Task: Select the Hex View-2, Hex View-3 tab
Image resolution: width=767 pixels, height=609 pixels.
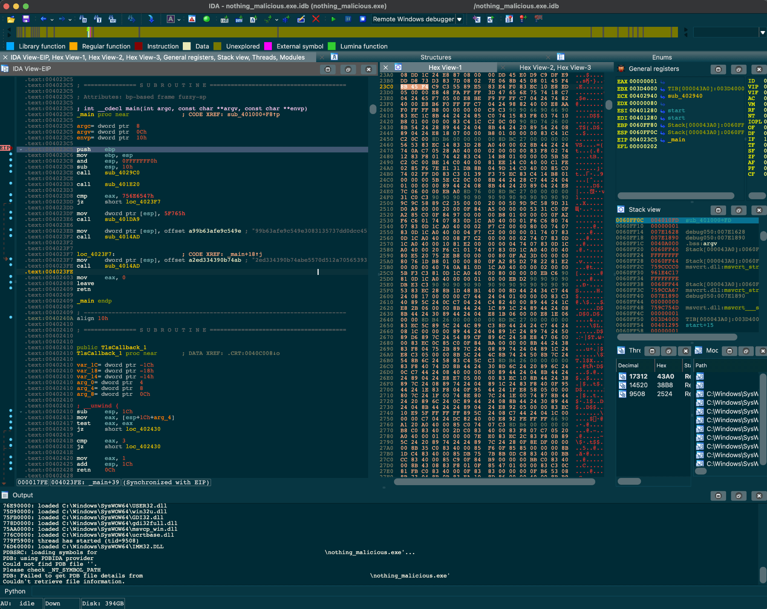Action: tap(555, 67)
